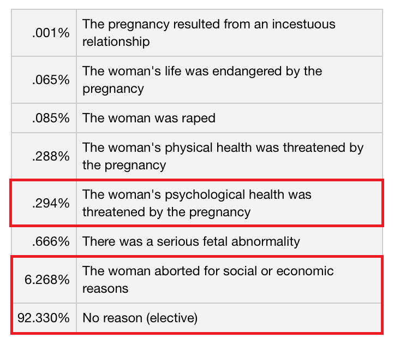Click the .065% percentage cell
This screenshot has height=355, width=406.
pyautogui.click(x=44, y=80)
